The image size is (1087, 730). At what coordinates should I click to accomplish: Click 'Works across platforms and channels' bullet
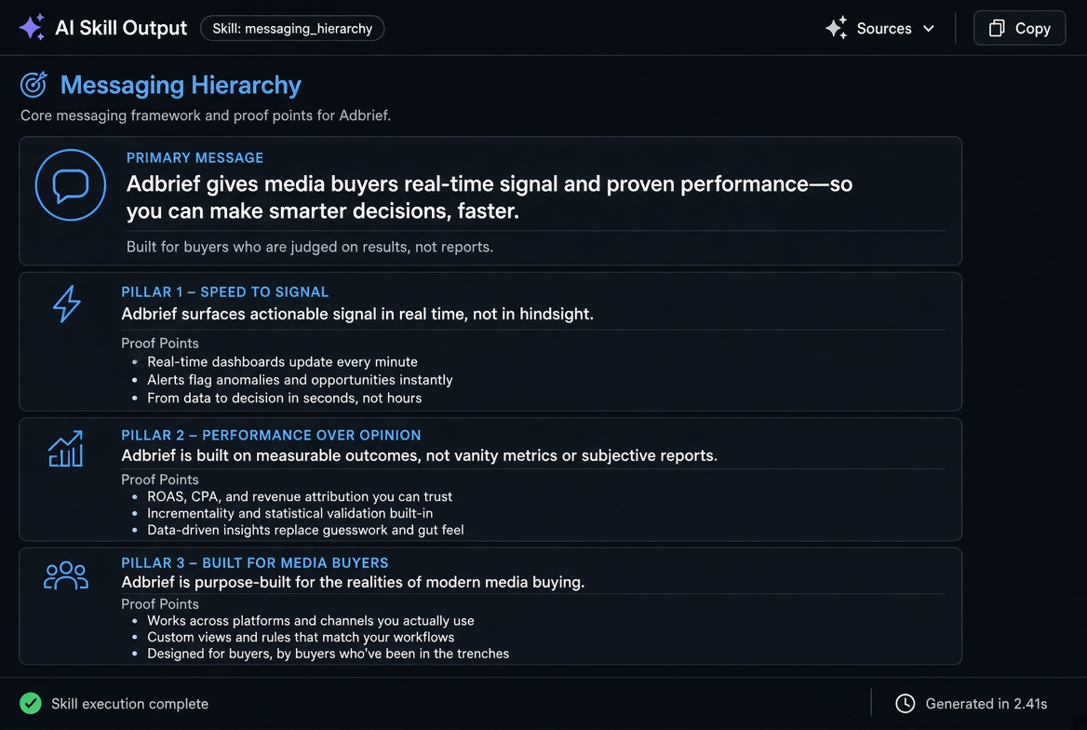click(x=311, y=621)
